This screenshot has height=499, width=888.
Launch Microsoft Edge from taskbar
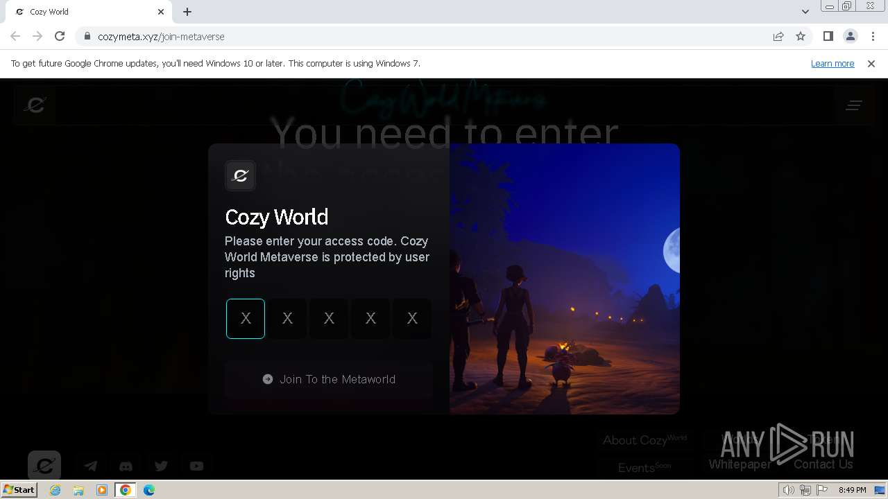[149, 490]
